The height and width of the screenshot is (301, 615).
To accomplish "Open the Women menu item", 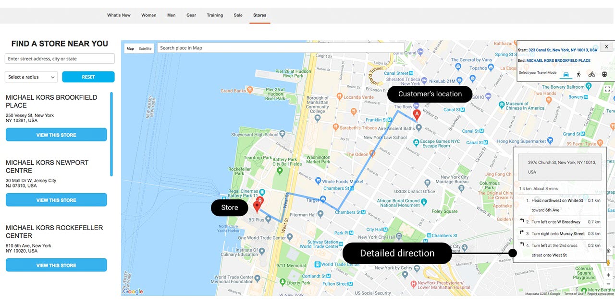I will (148, 15).
